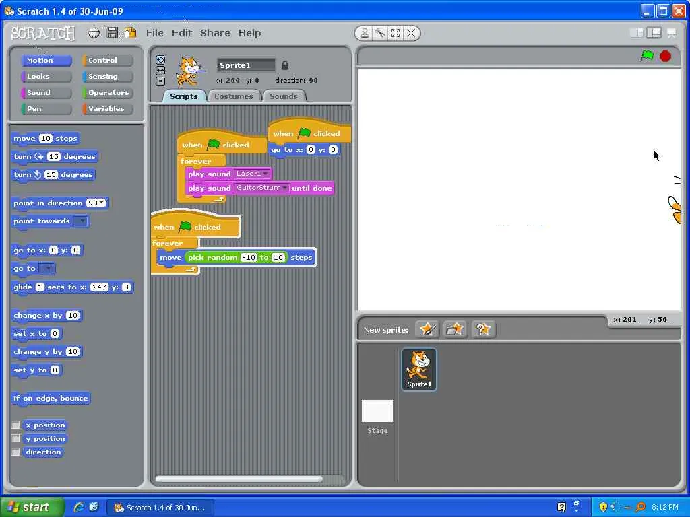
Task: Switch to small stage view
Action: [x=636, y=32]
